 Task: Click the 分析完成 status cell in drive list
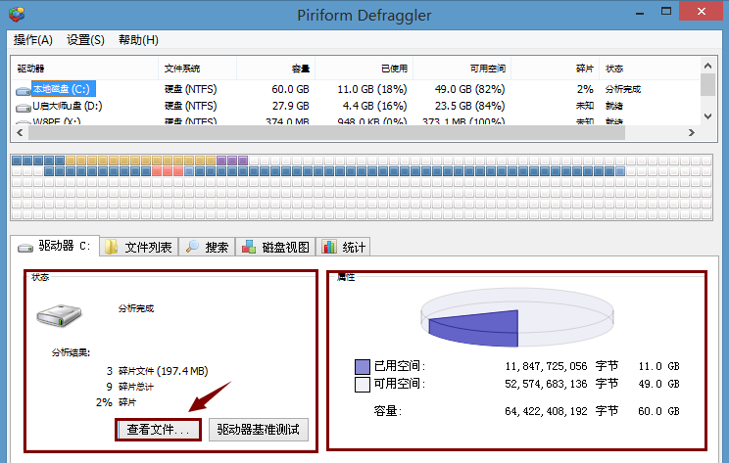(623, 89)
